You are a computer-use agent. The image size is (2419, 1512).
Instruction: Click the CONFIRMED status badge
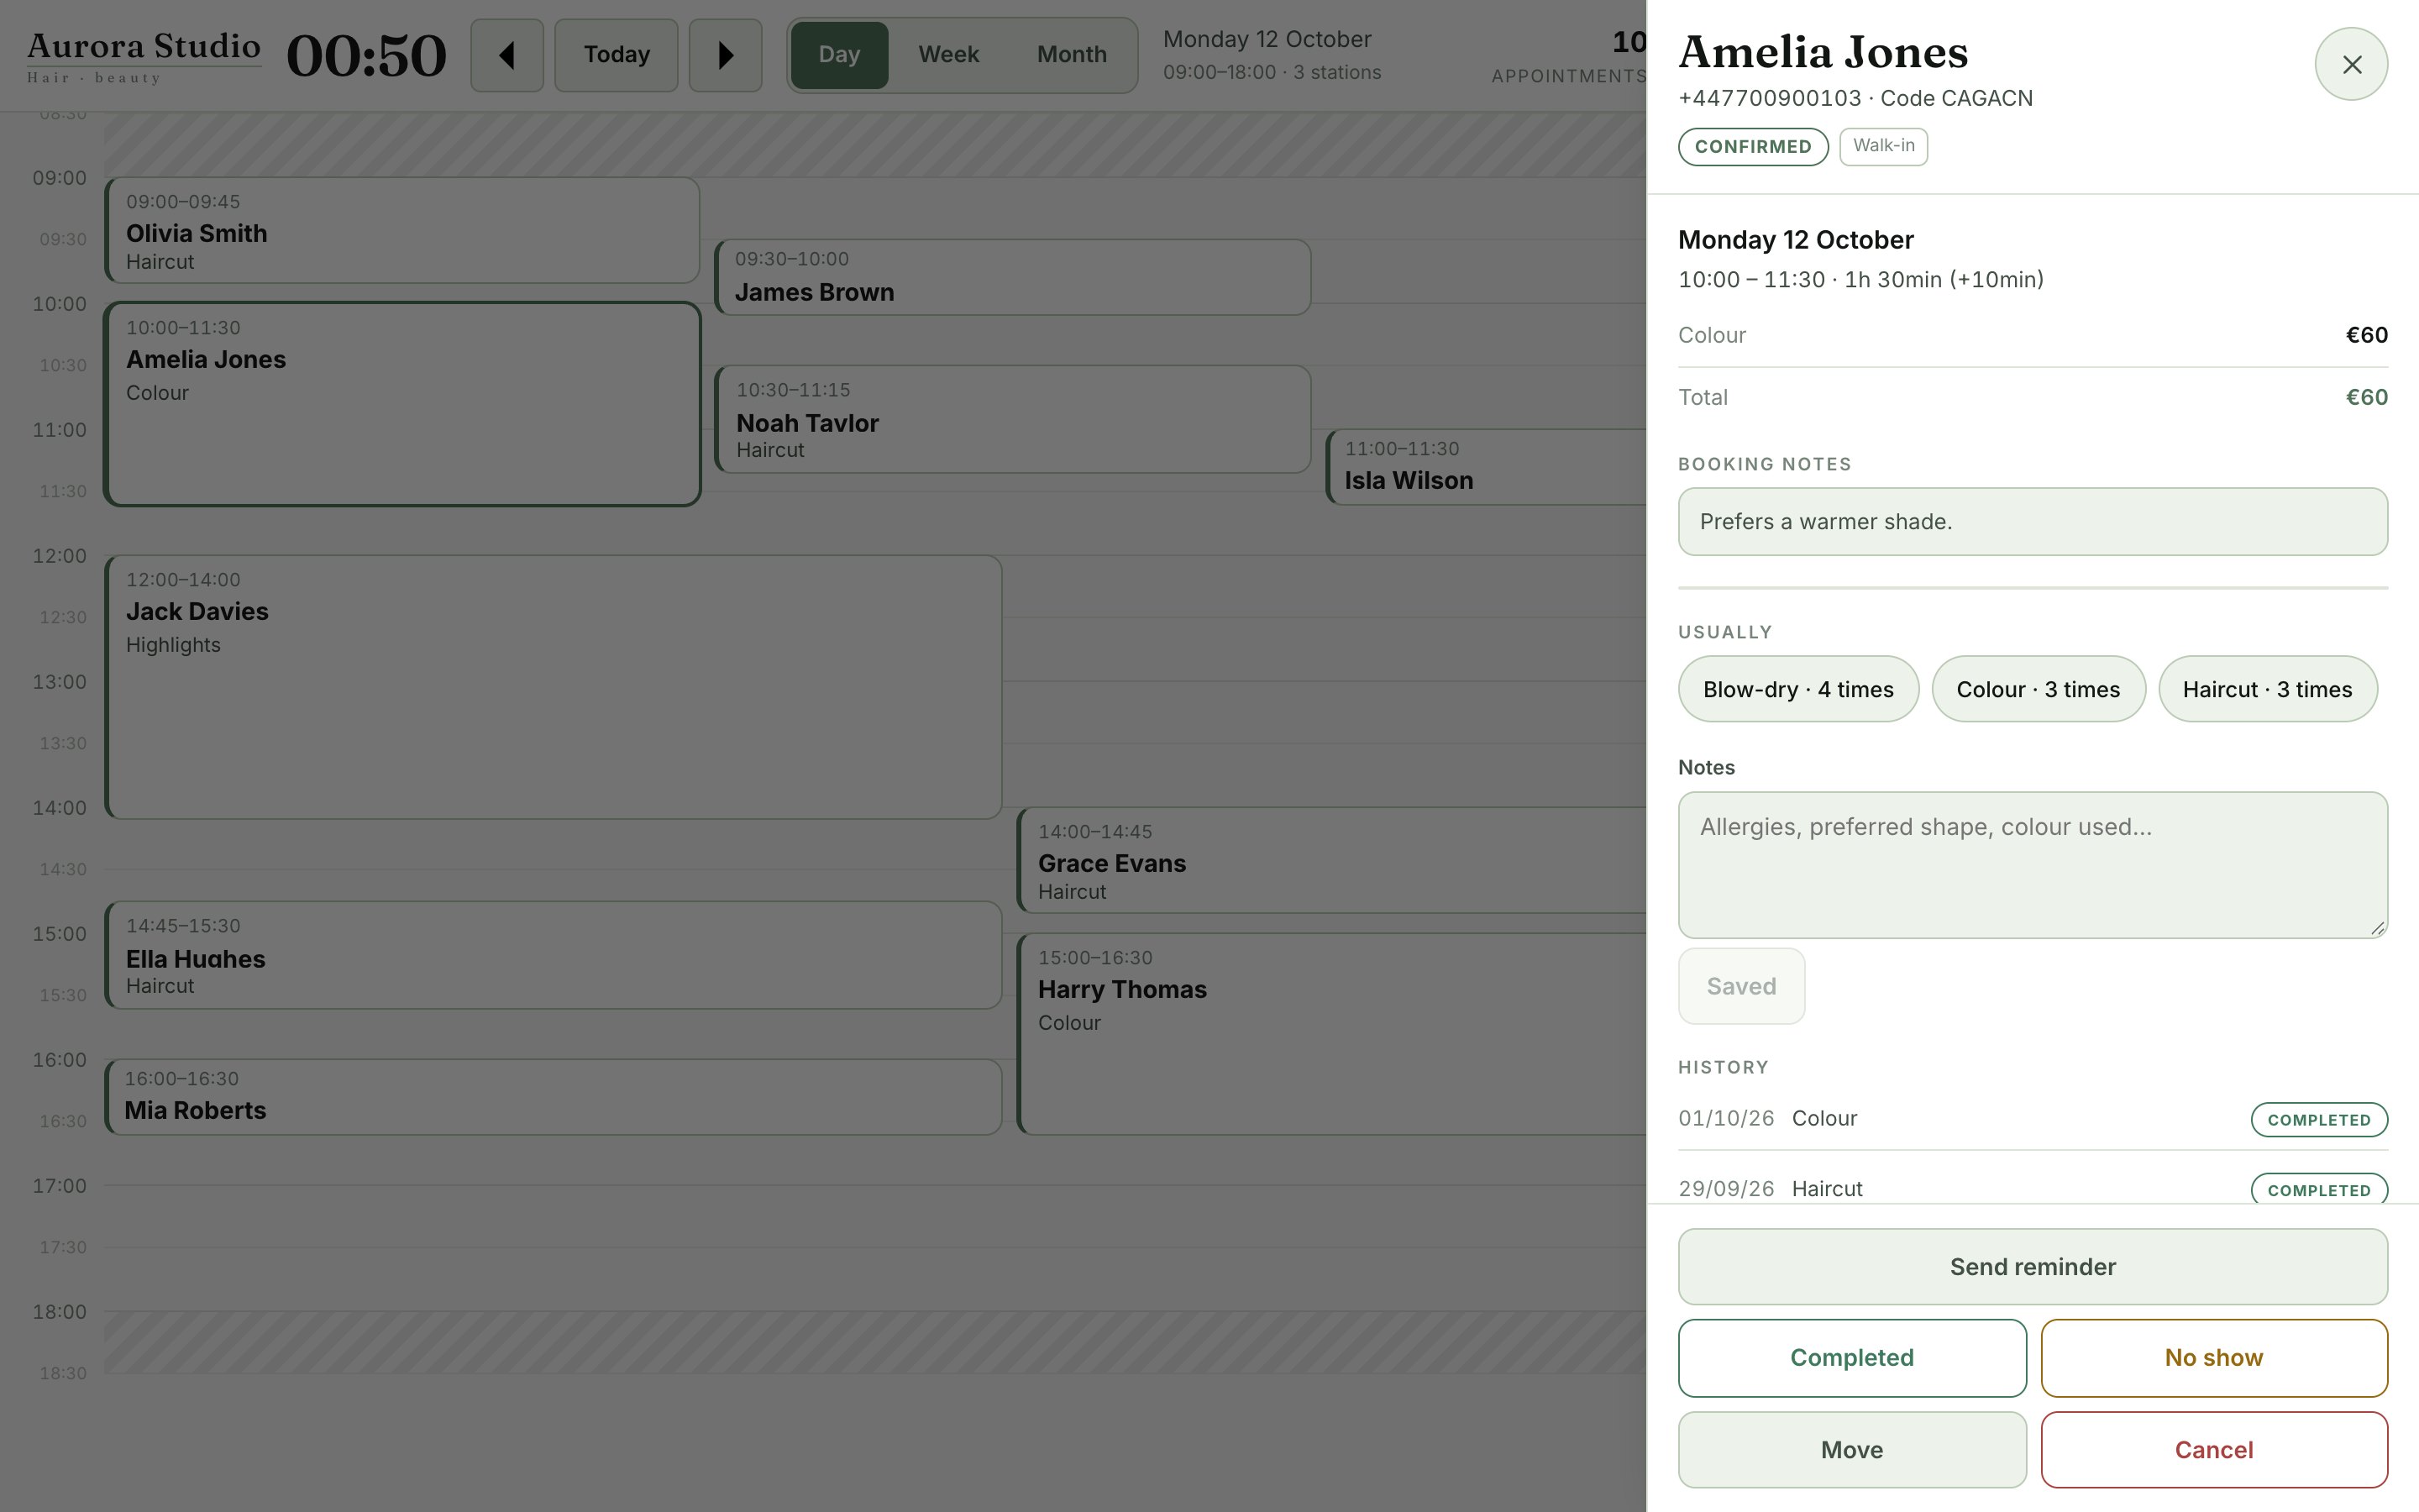[x=1753, y=147]
